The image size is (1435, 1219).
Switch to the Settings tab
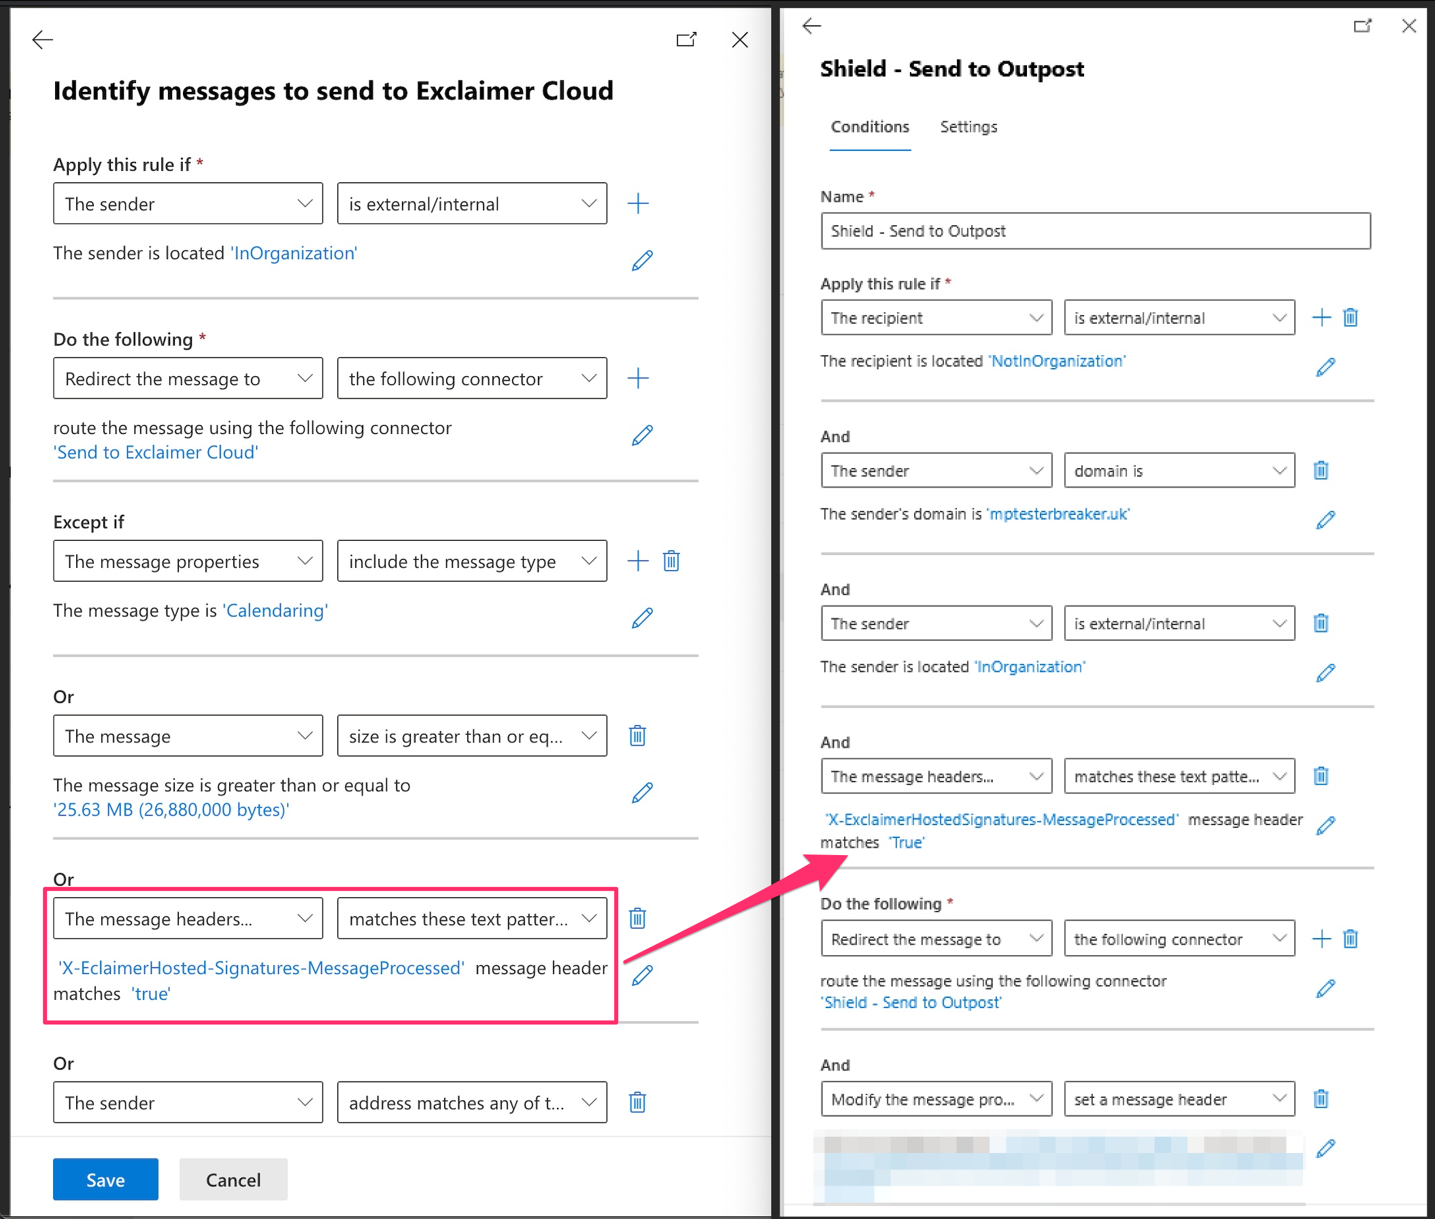(x=968, y=127)
